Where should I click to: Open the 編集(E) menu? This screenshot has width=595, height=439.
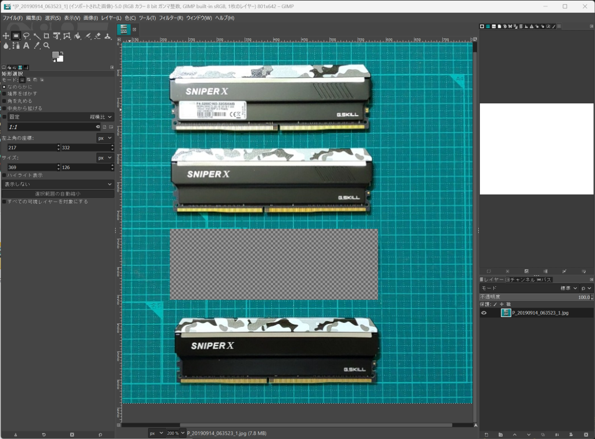[x=34, y=18]
